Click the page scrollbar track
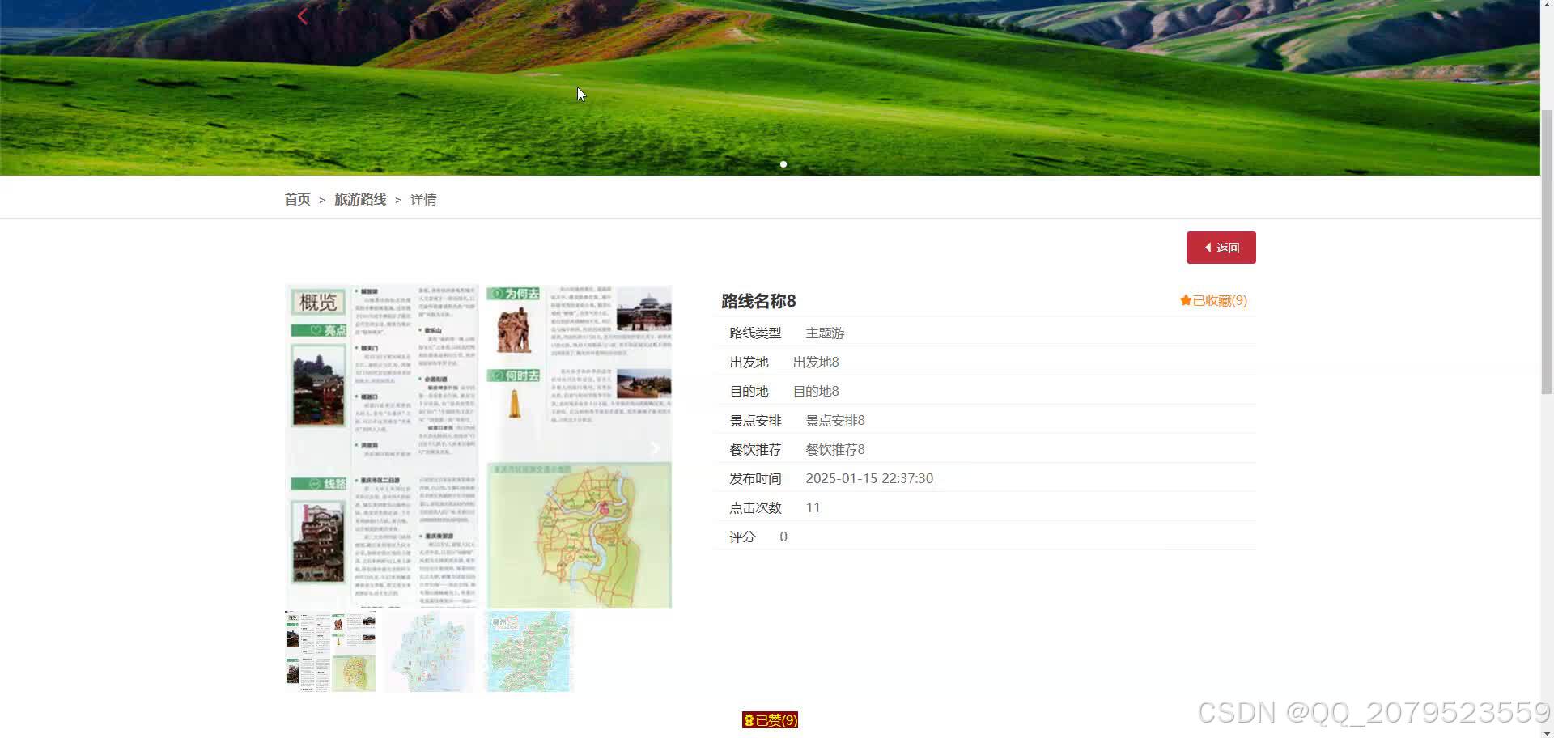This screenshot has height=738, width=1554. click(1548, 405)
